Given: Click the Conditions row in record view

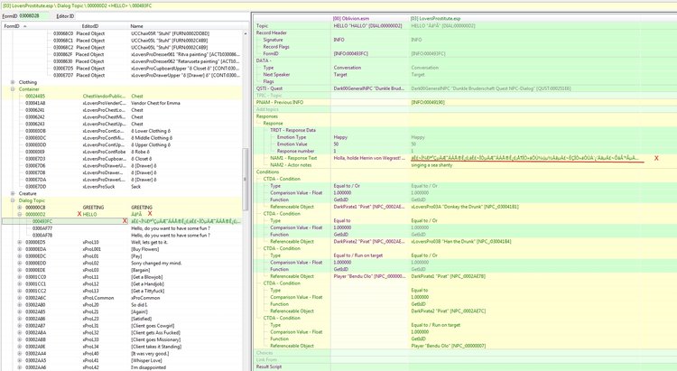Looking at the screenshot, I should (465, 172).
